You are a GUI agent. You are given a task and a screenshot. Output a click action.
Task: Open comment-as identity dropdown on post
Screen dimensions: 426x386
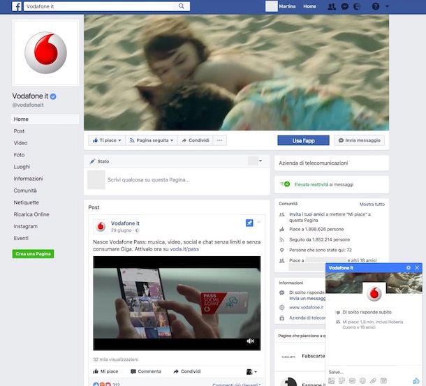tap(251, 371)
